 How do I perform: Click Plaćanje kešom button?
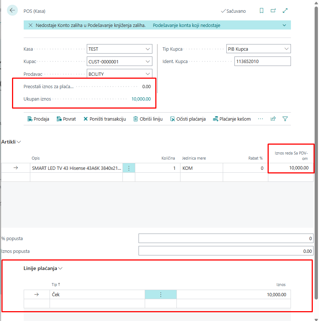click(x=232, y=119)
